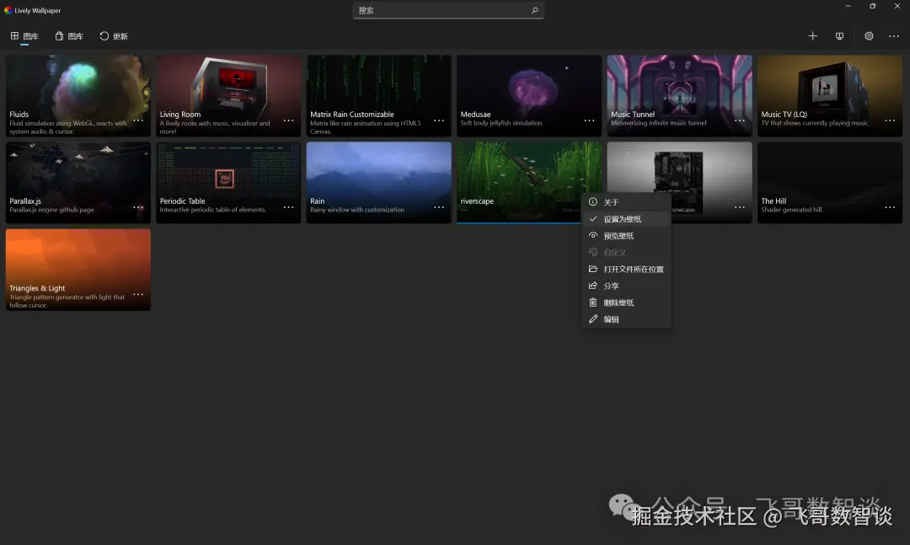
Task: Click the search magnifier icon
Action: (x=534, y=10)
